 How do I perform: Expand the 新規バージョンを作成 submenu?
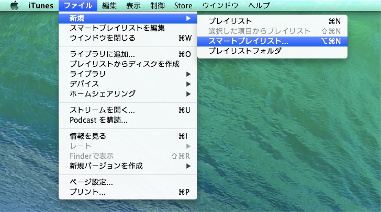pos(128,166)
